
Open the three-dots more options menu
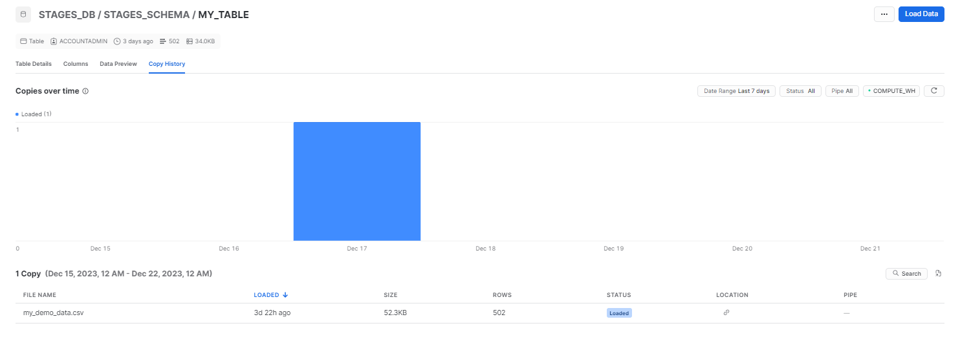[x=884, y=14]
